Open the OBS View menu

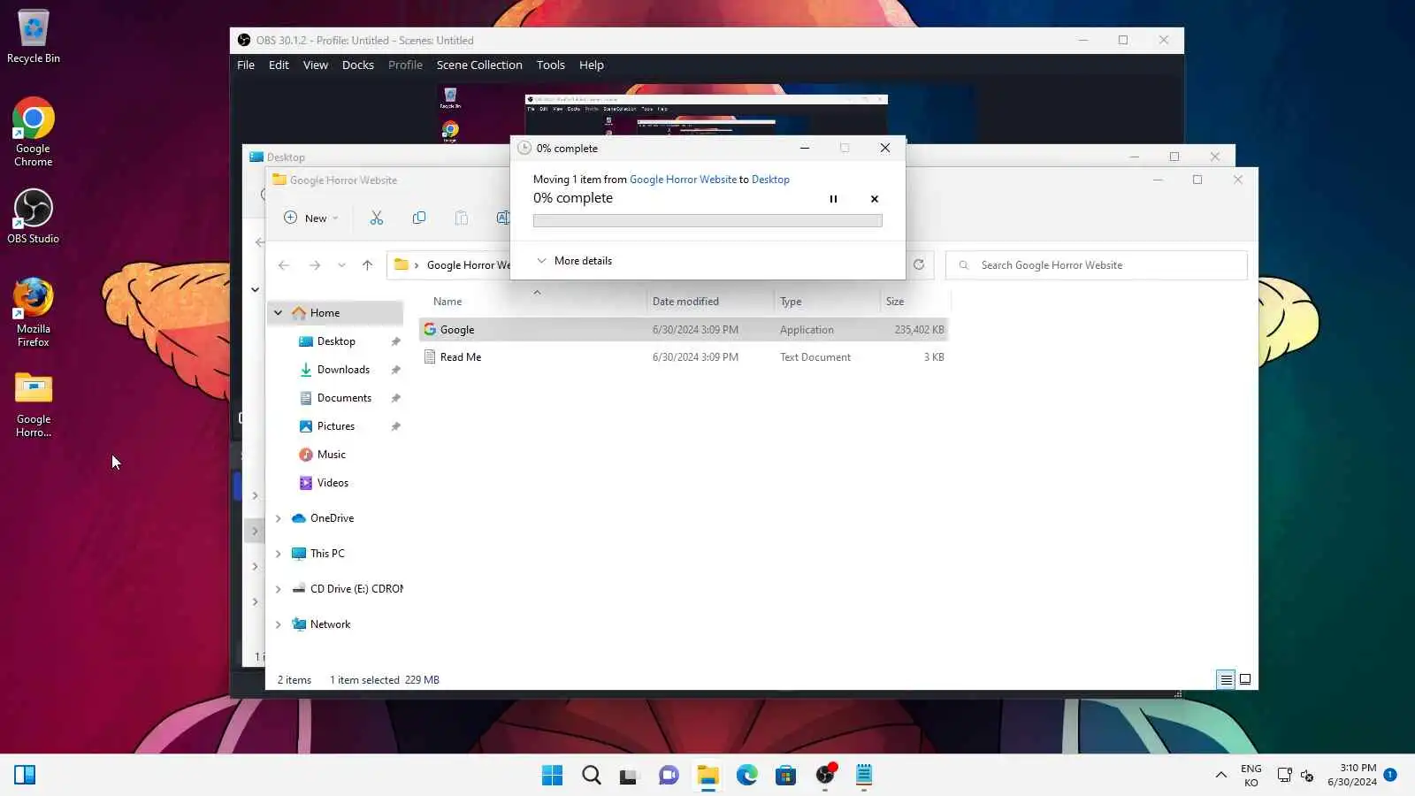(316, 65)
